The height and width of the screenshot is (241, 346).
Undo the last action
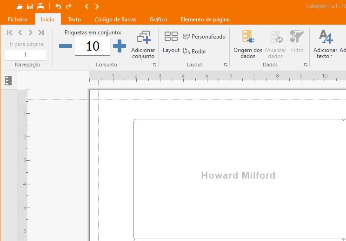[x=58, y=7]
